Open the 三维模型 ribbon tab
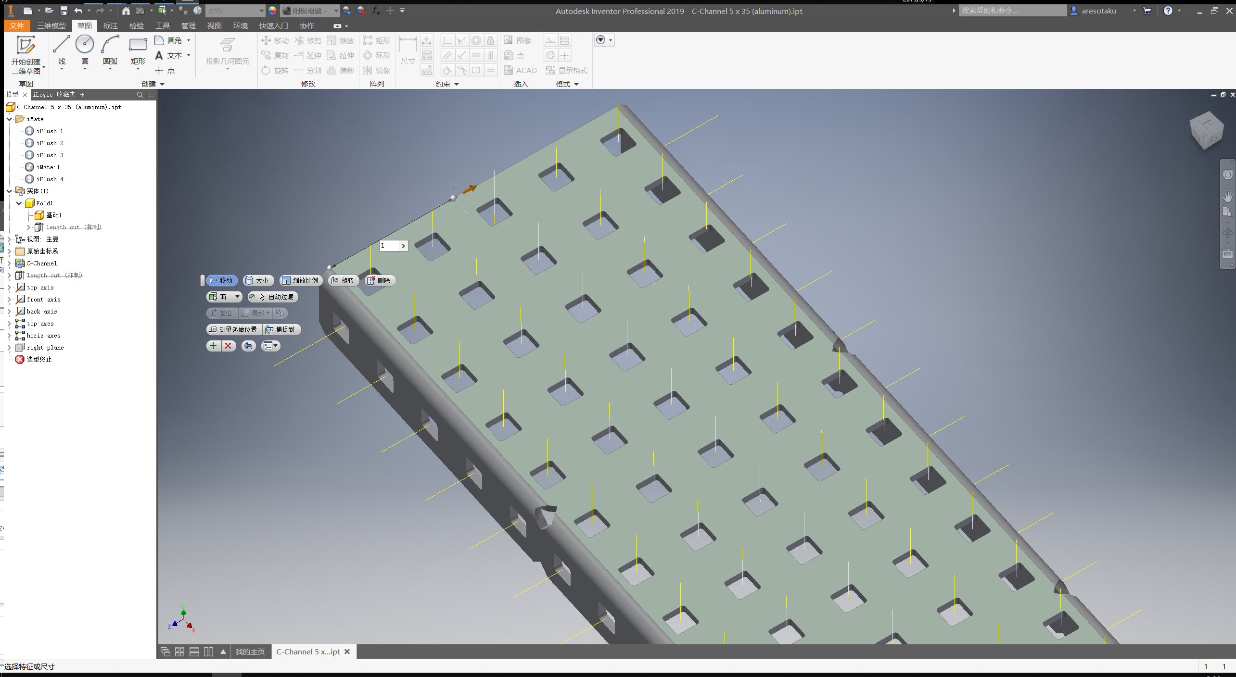 click(51, 25)
